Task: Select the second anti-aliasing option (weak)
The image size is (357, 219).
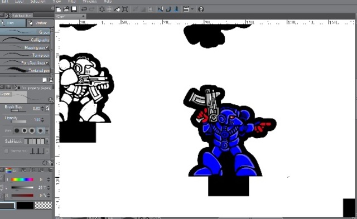Action: [25, 130]
